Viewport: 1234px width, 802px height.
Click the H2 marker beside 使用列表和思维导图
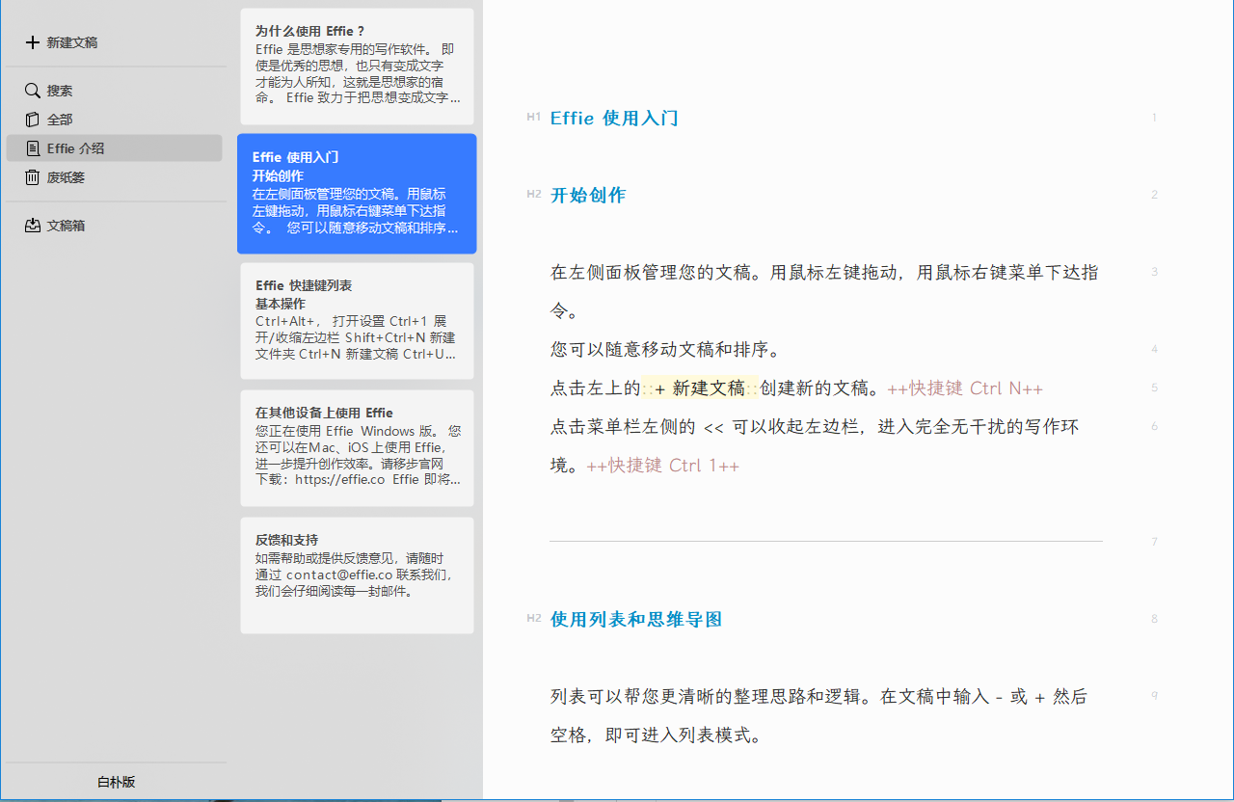click(533, 618)
